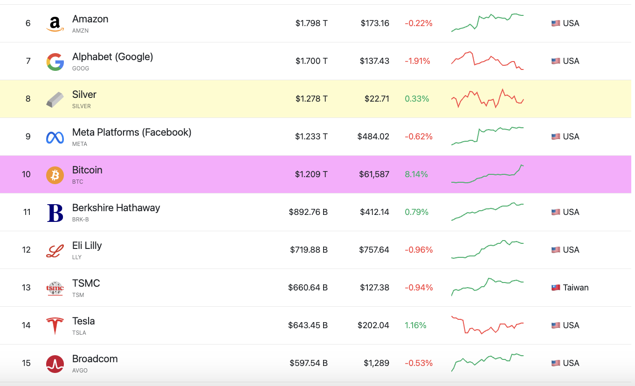Click the Bitcoin 30-day price sparkline
Image resolution: width=635 pixels, height=386 pixels.
(x=488, y=174)
